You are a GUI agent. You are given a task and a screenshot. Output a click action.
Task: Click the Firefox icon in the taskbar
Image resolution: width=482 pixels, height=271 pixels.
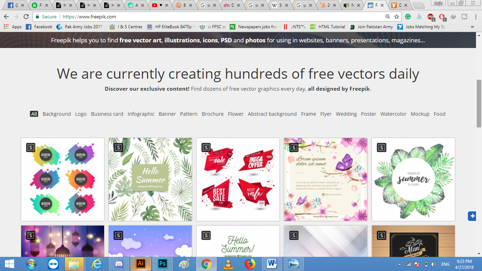pyautogui.click(x=250, y=264)
